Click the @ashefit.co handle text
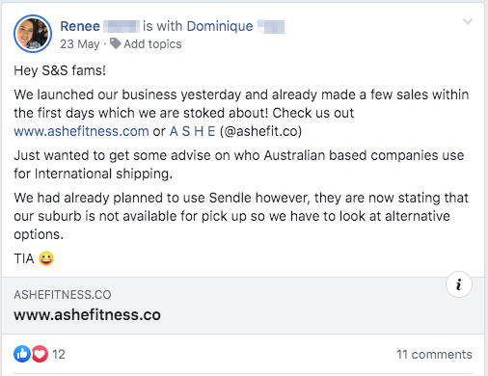Viewport: 488px width, 376px height. point(260,131)
